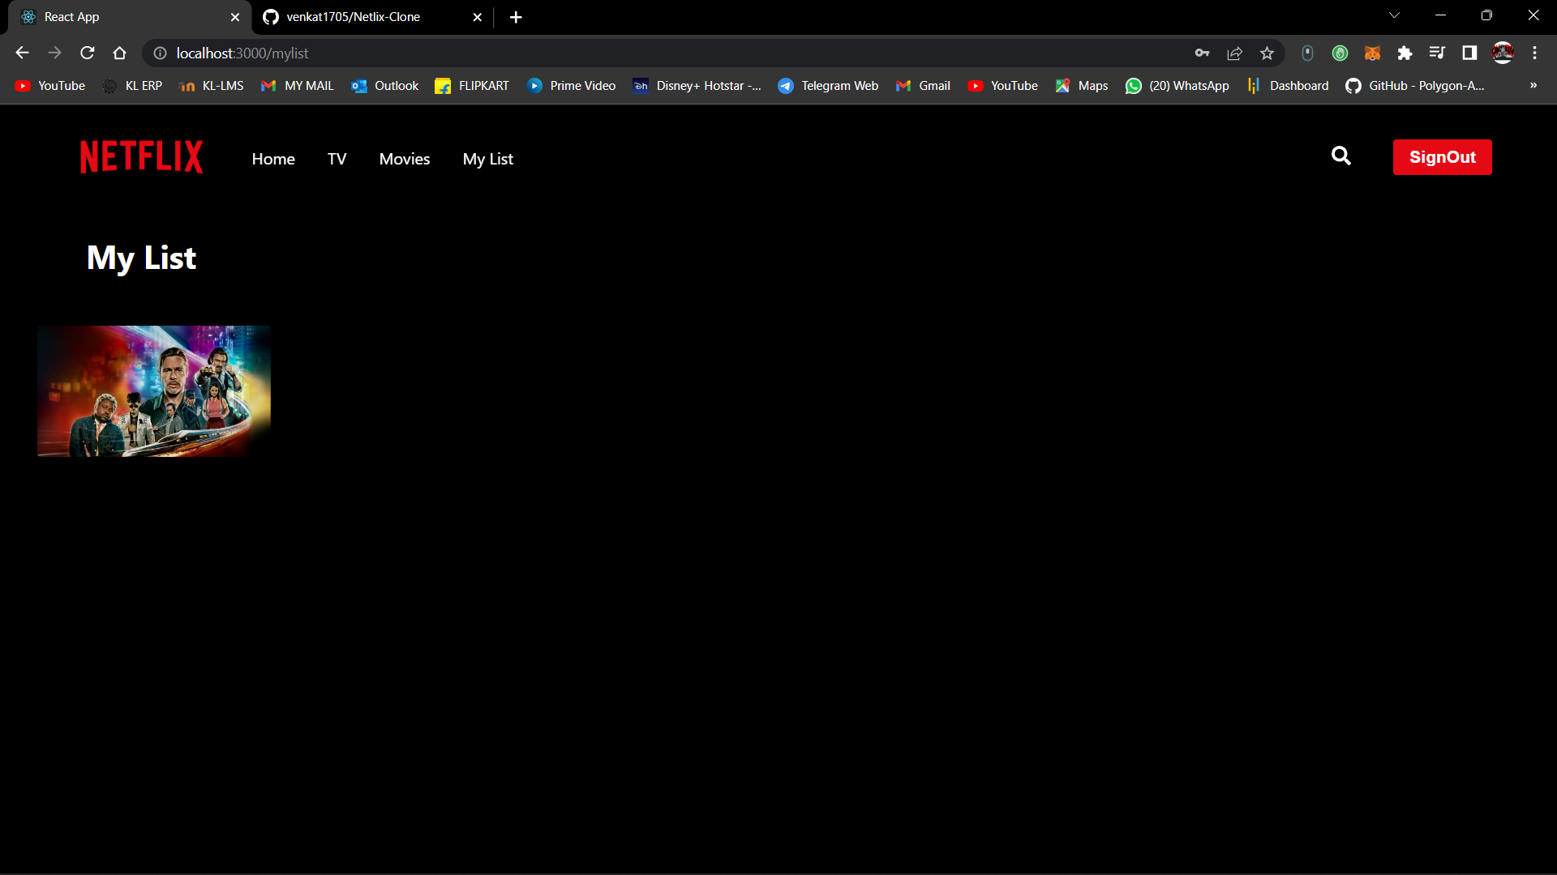Open the MetaMask fox extension
The width and height of the screenshot is (1557, 875).
point(1372,53)
